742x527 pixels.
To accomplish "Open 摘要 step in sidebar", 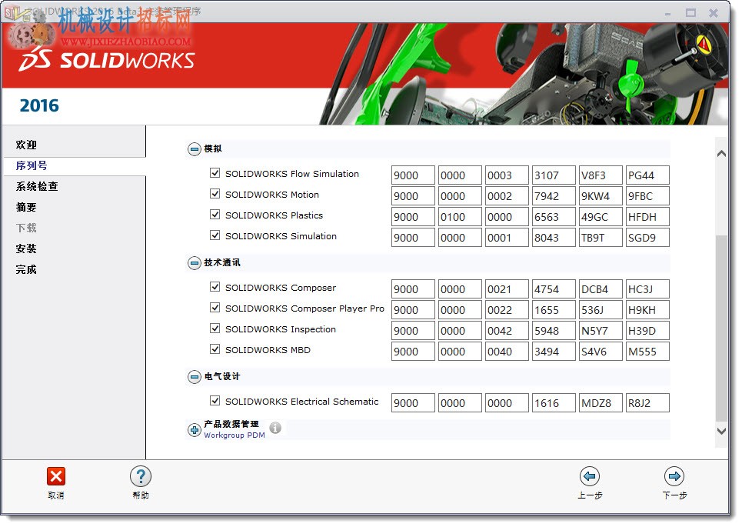I will [26, 208].
